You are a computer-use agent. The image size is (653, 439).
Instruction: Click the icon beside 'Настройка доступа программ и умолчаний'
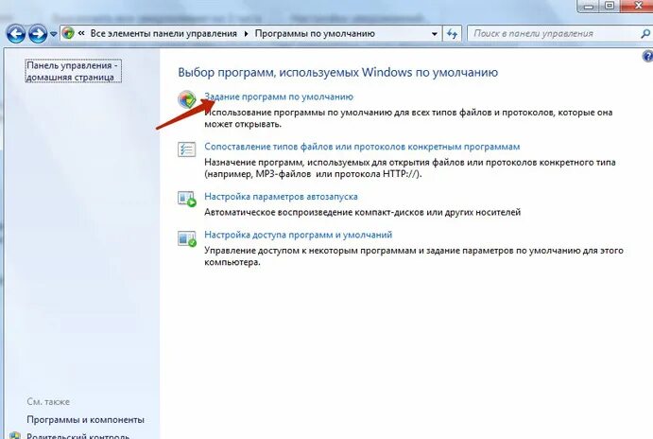pos(186,238)
